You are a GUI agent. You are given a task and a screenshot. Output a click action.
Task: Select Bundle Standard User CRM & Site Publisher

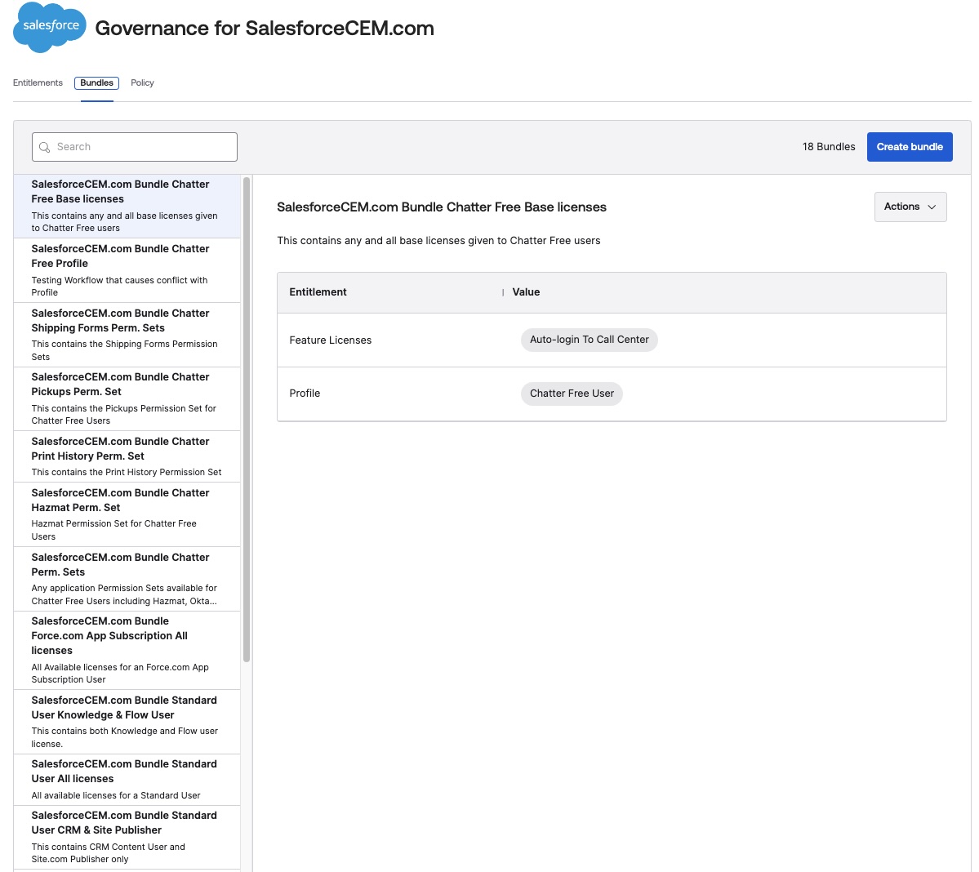click(127, 837)
